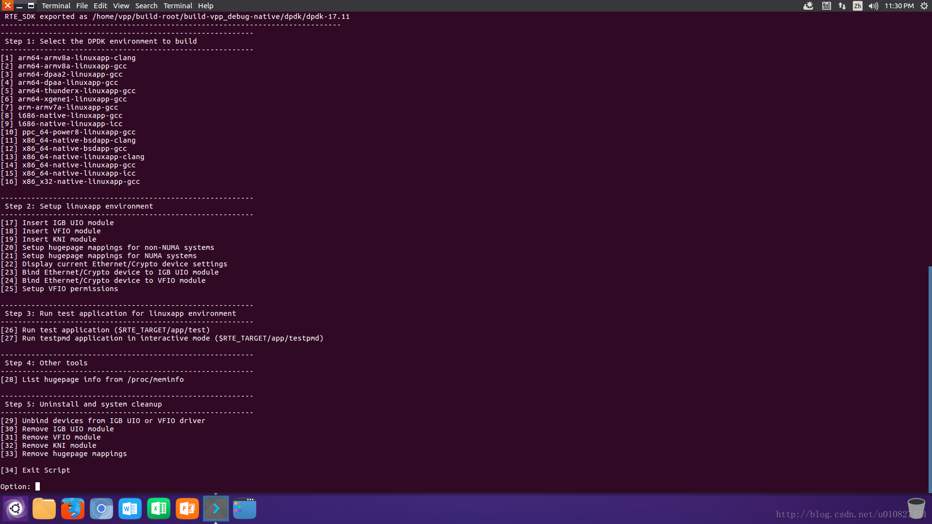Open the View menu
This screenshot has height=524, width=932.
point(121,6)
